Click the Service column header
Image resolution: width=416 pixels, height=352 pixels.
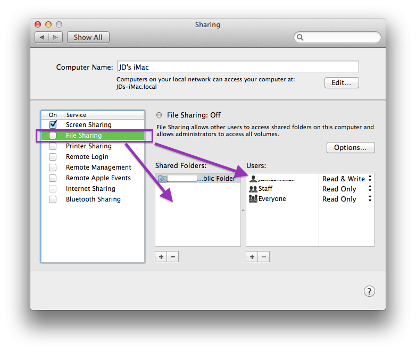[104, 115]
